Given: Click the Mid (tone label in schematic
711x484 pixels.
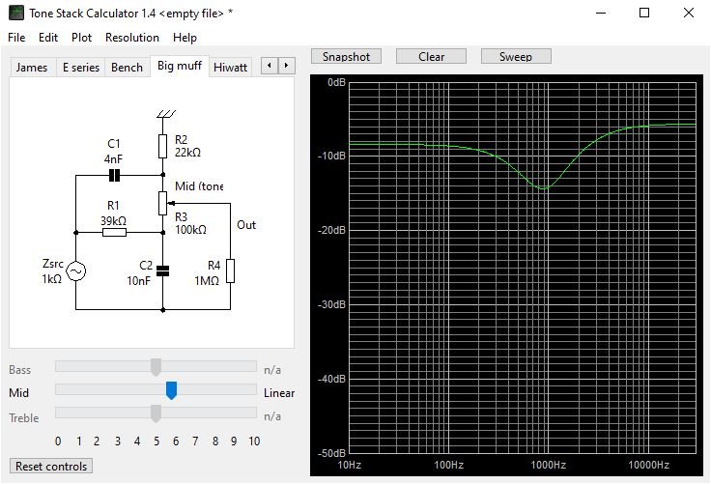Looking at the screenshot, I should (199, 186).
